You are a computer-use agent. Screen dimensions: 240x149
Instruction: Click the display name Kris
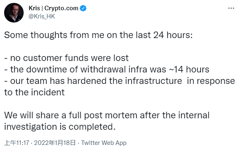(34, 8)
